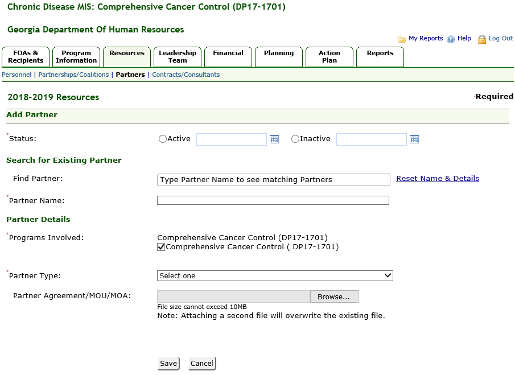515x375 pixels.
Task: Select the Inactive status radio button
Action: coord(295,139)
